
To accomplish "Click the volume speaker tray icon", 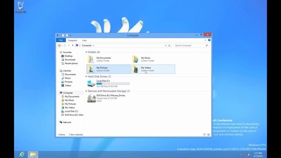I will pyautogui.click(x=249, y=155).
